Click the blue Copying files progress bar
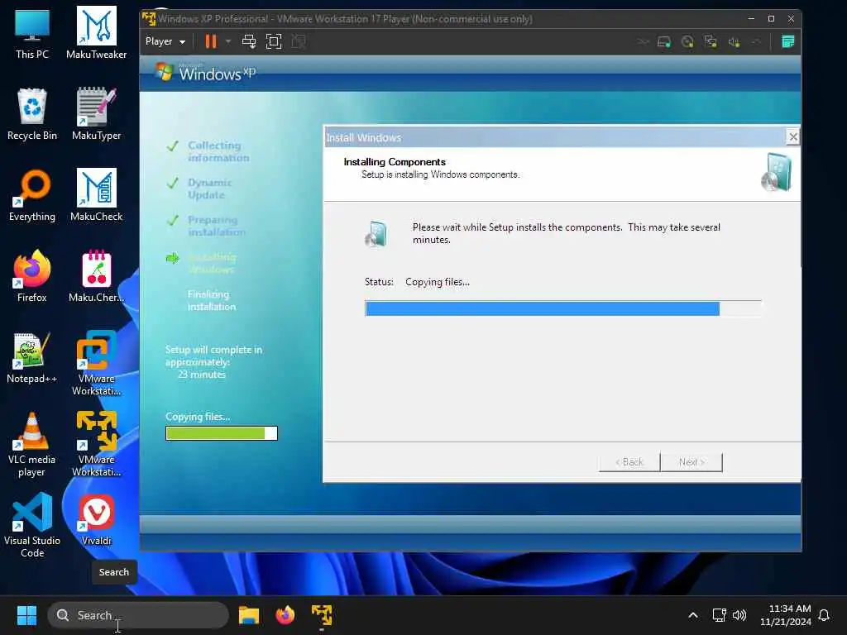This screenshot has width=847, height=635. (562, 308)
